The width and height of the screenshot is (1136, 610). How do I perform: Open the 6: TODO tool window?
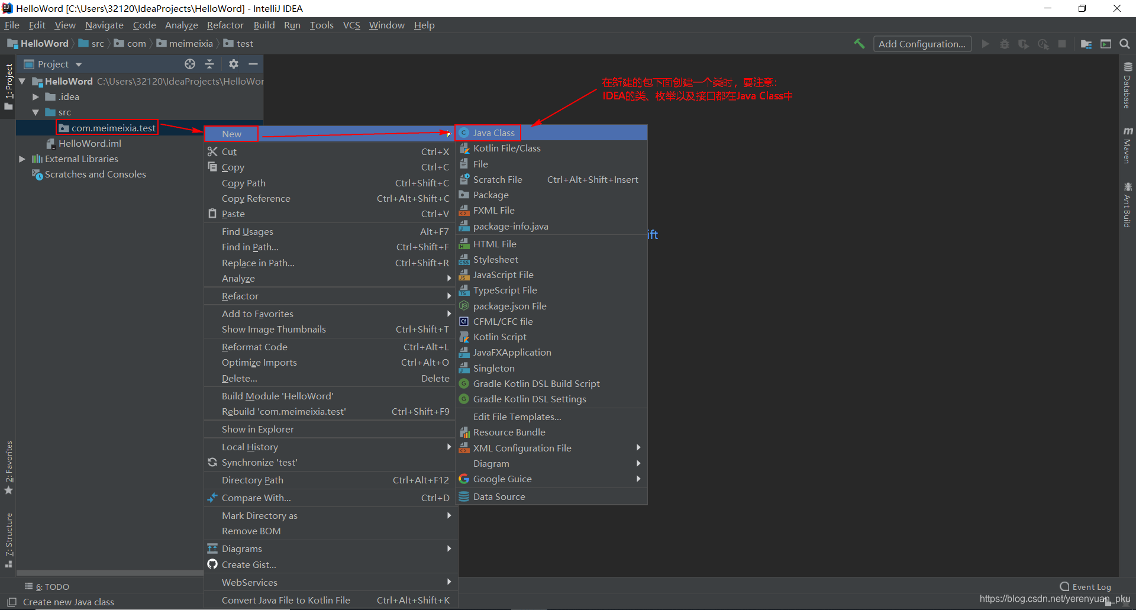pos(47,587)
